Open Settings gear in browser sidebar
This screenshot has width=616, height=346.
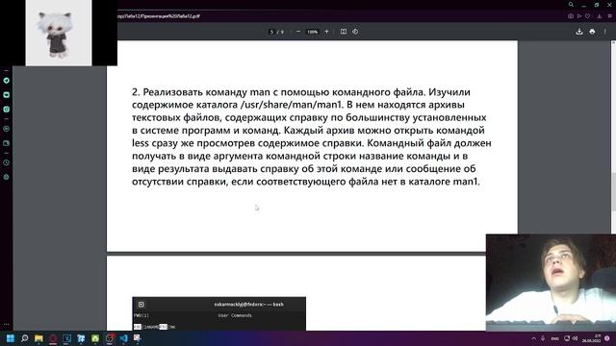[x=7, y=177]
